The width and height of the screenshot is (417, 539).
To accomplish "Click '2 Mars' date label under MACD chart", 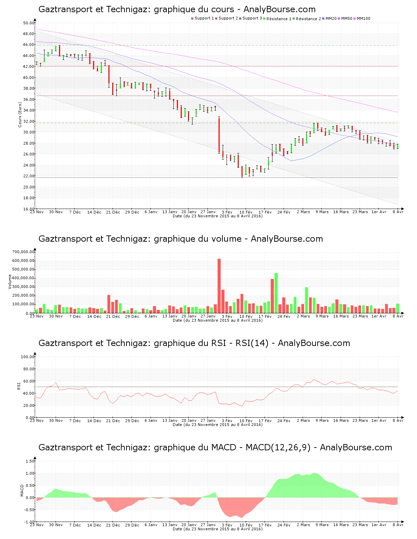I will [303, 525].
